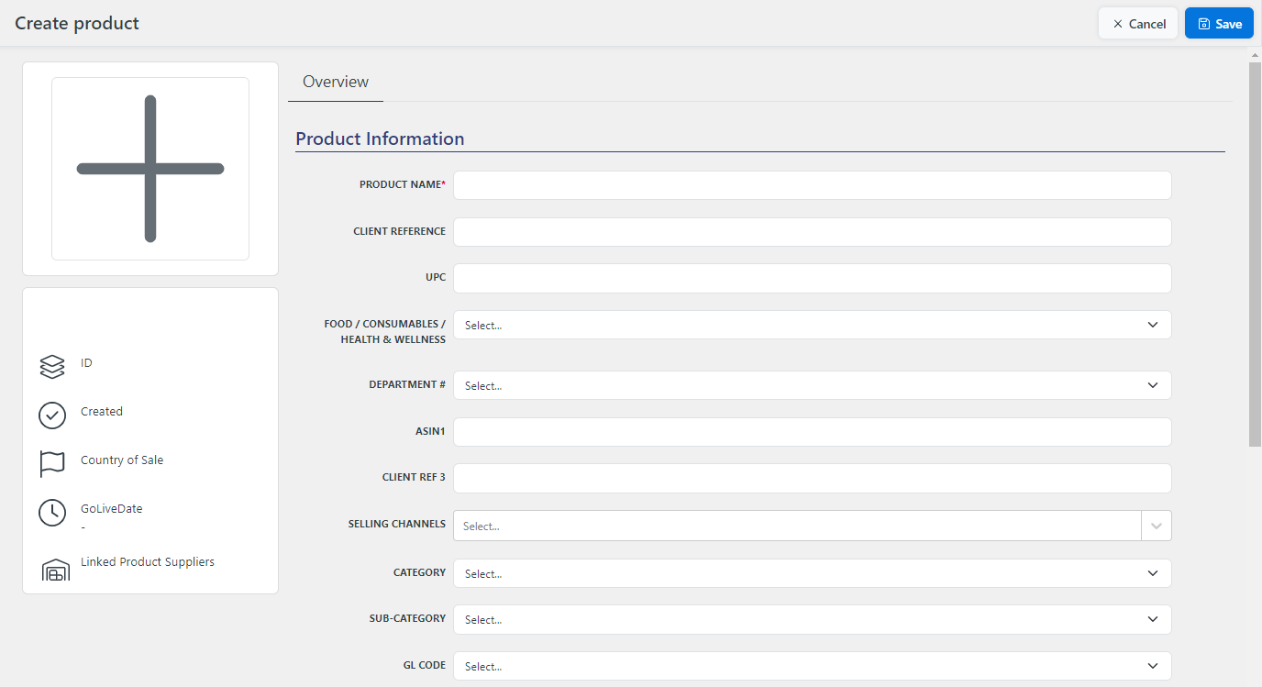Focus the Product Name input field
The width and height of the screenshot is (1262, 687).
click(x=813, y=185)
